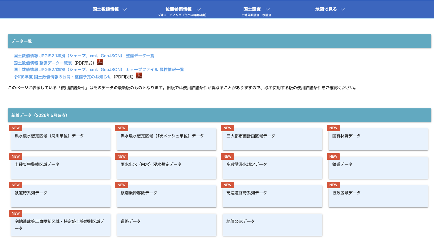Open 鉄道データ card
The image size is (434, 252).
coord(378,168)
